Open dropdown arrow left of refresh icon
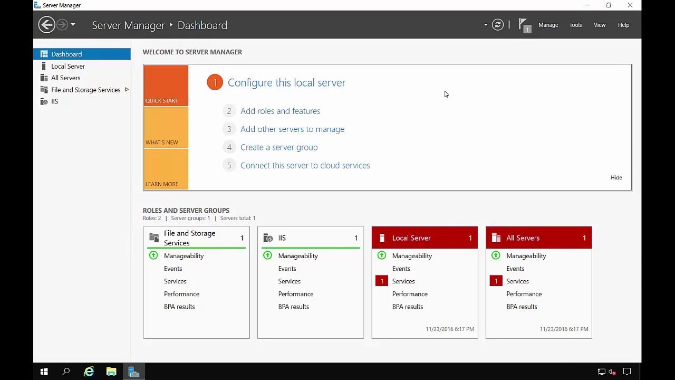 486,25
